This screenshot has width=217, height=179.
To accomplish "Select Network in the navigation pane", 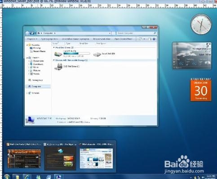I will [34, 93].
